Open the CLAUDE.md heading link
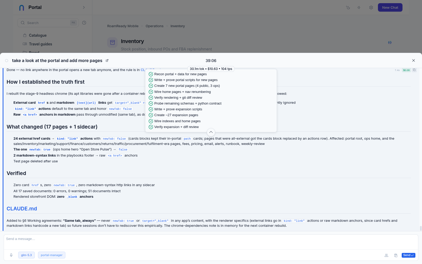The width and height of the screenshot is (422, 264). [x=22, y=209]
